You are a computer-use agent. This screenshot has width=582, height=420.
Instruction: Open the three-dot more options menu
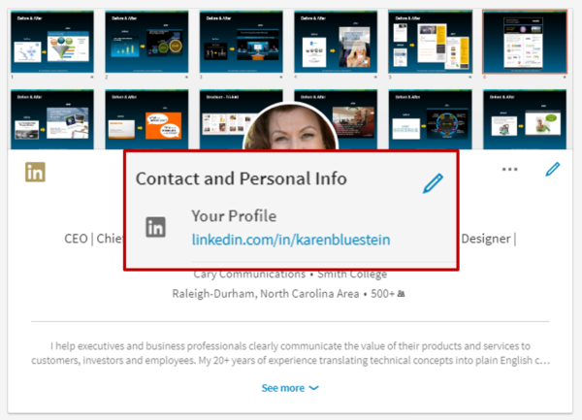pyautogui.click(x=509, y=169)
